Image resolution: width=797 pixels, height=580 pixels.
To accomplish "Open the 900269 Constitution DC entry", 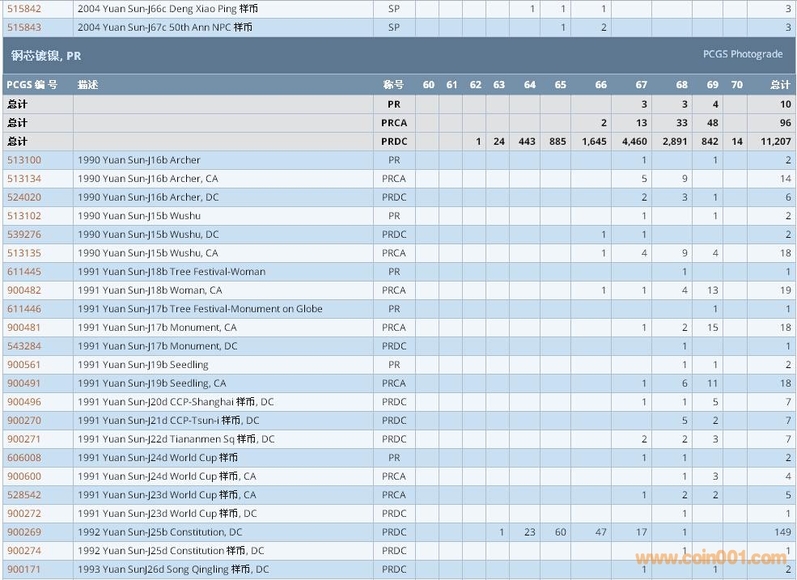I will 24,532.
